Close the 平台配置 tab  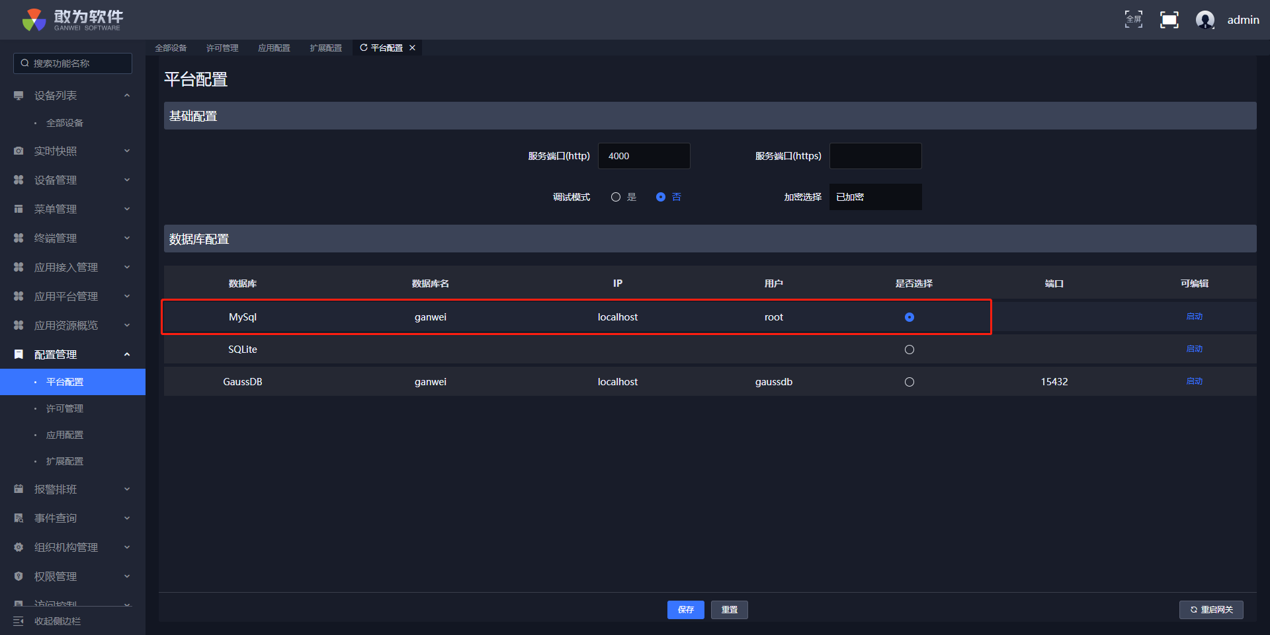412,48
